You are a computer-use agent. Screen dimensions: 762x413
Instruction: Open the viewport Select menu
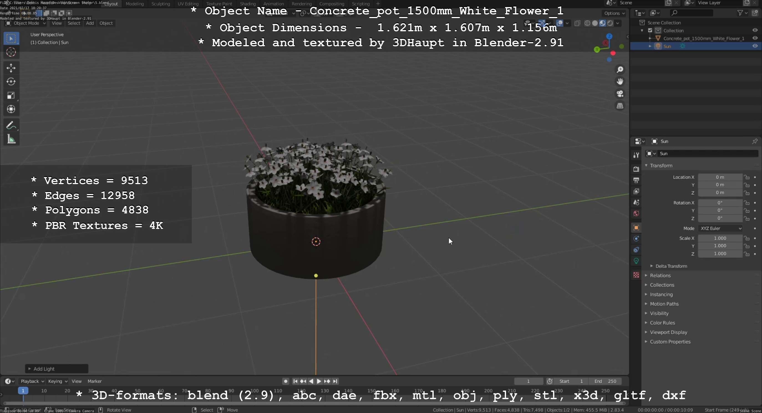coord(74,23)
